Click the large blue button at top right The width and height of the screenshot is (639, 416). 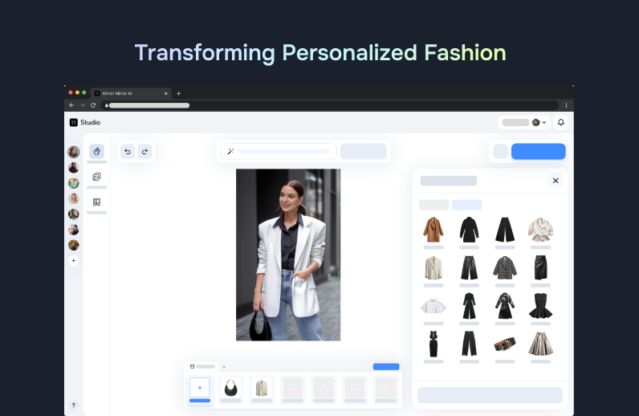[x=538, y=151]
